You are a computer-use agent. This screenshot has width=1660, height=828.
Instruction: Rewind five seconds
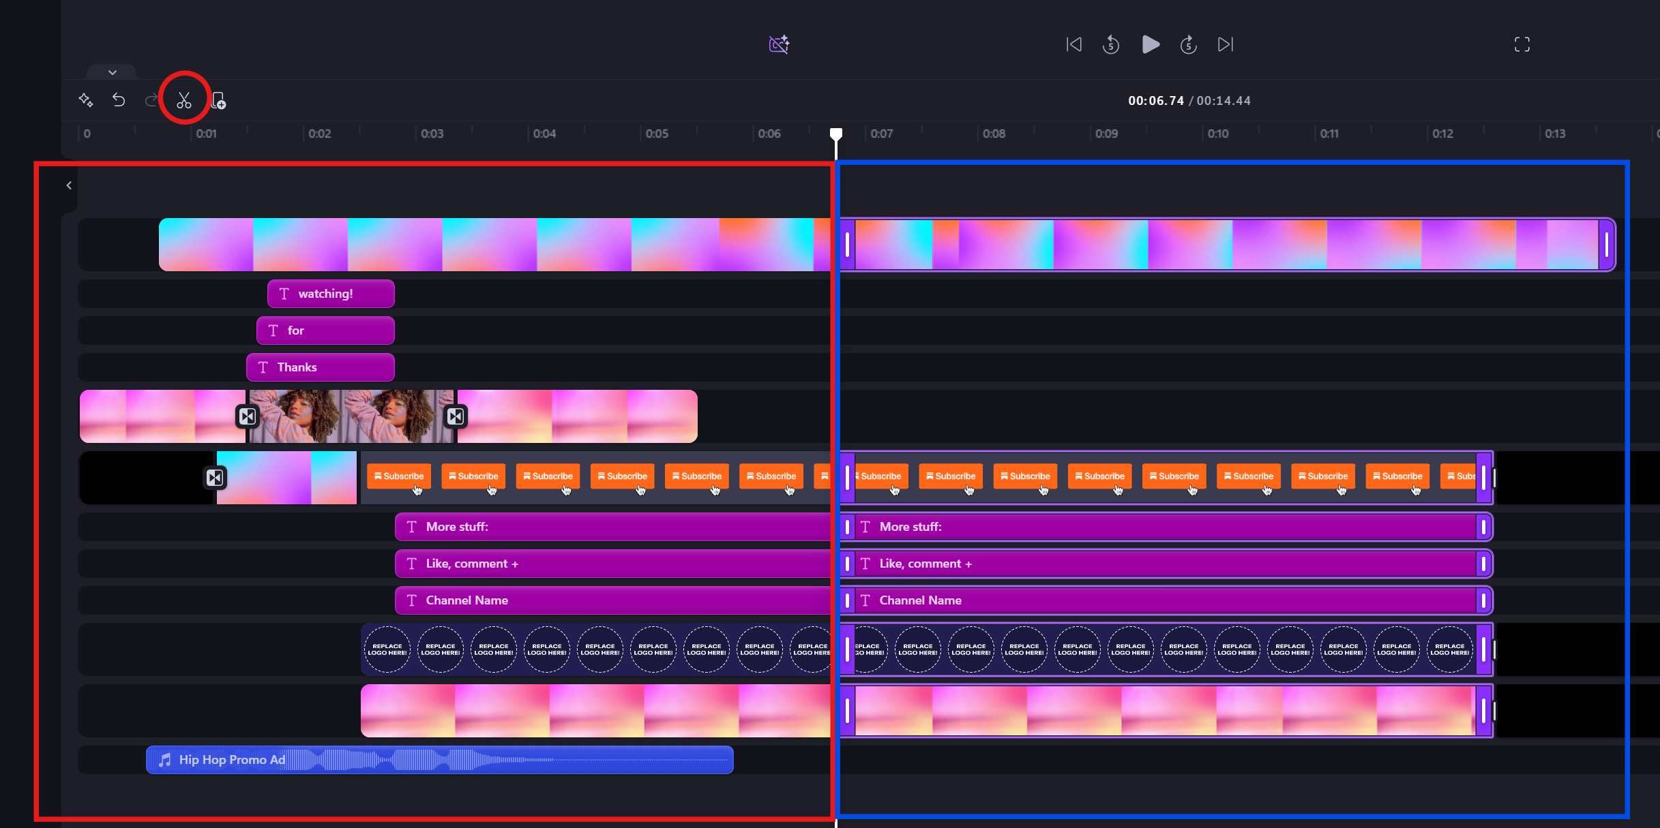click(x=1111, y=44)
